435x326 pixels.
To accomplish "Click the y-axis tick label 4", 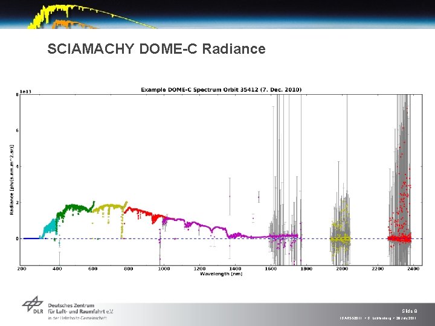I will coord(17,167).
